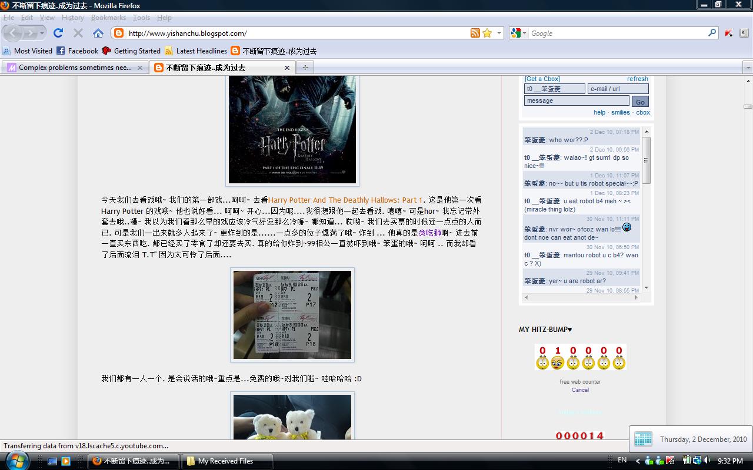Launch media player from the quick launch
The width and height of the screenshot is (753, 470).
tap(66, 461)
